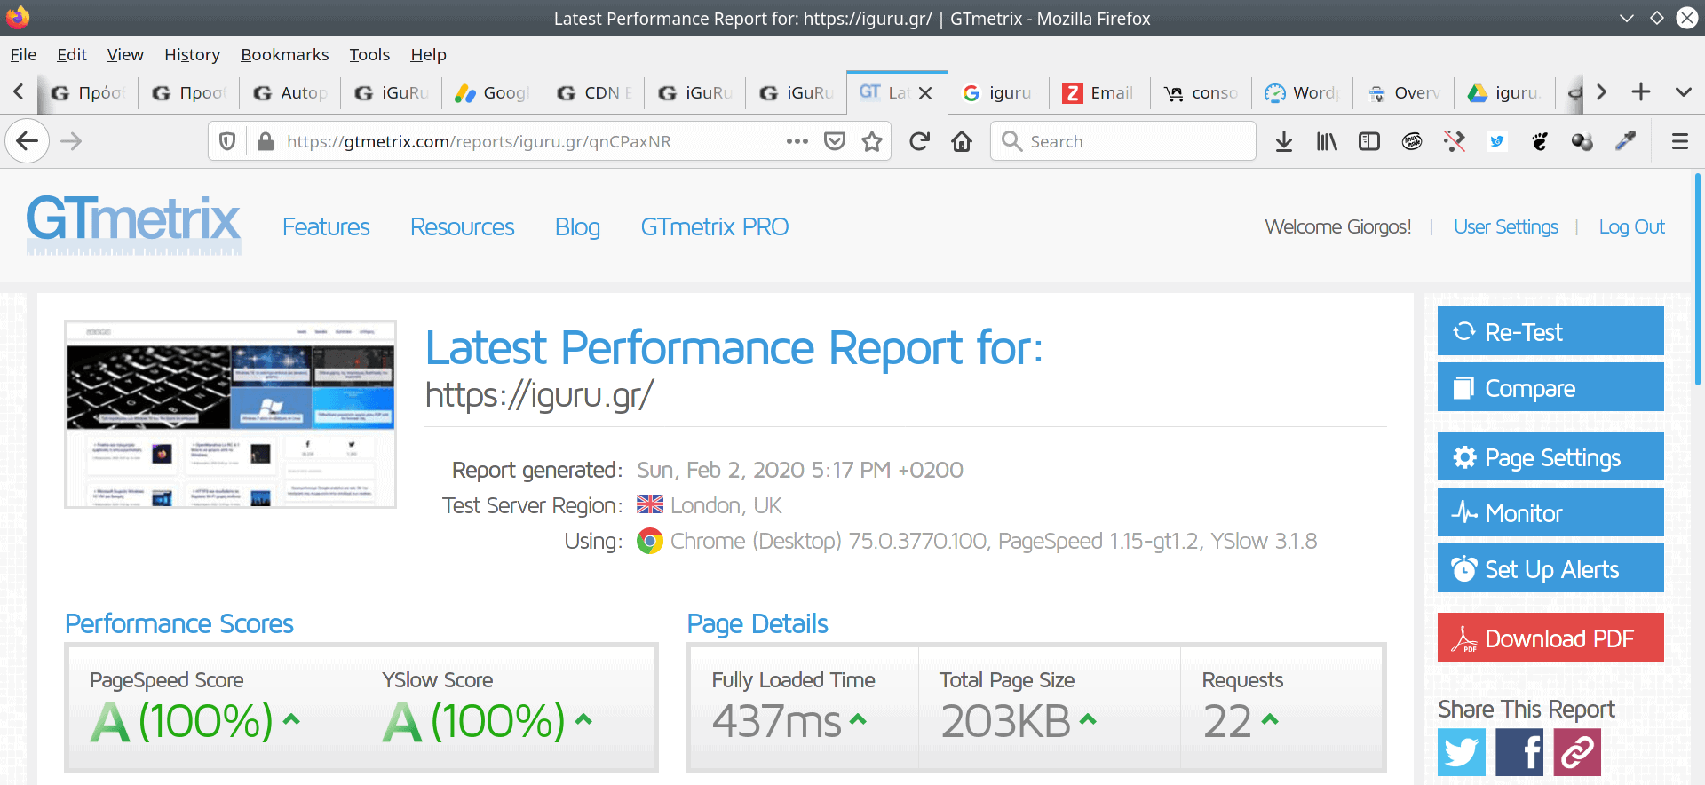Open the Downloads arrow icon
The width and height of the screenshot is (1705, 785).
1284,141
